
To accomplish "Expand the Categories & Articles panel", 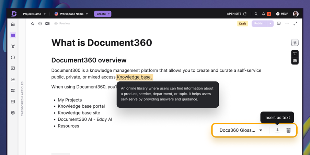I will pyautogui.click(x=22, y=99).
